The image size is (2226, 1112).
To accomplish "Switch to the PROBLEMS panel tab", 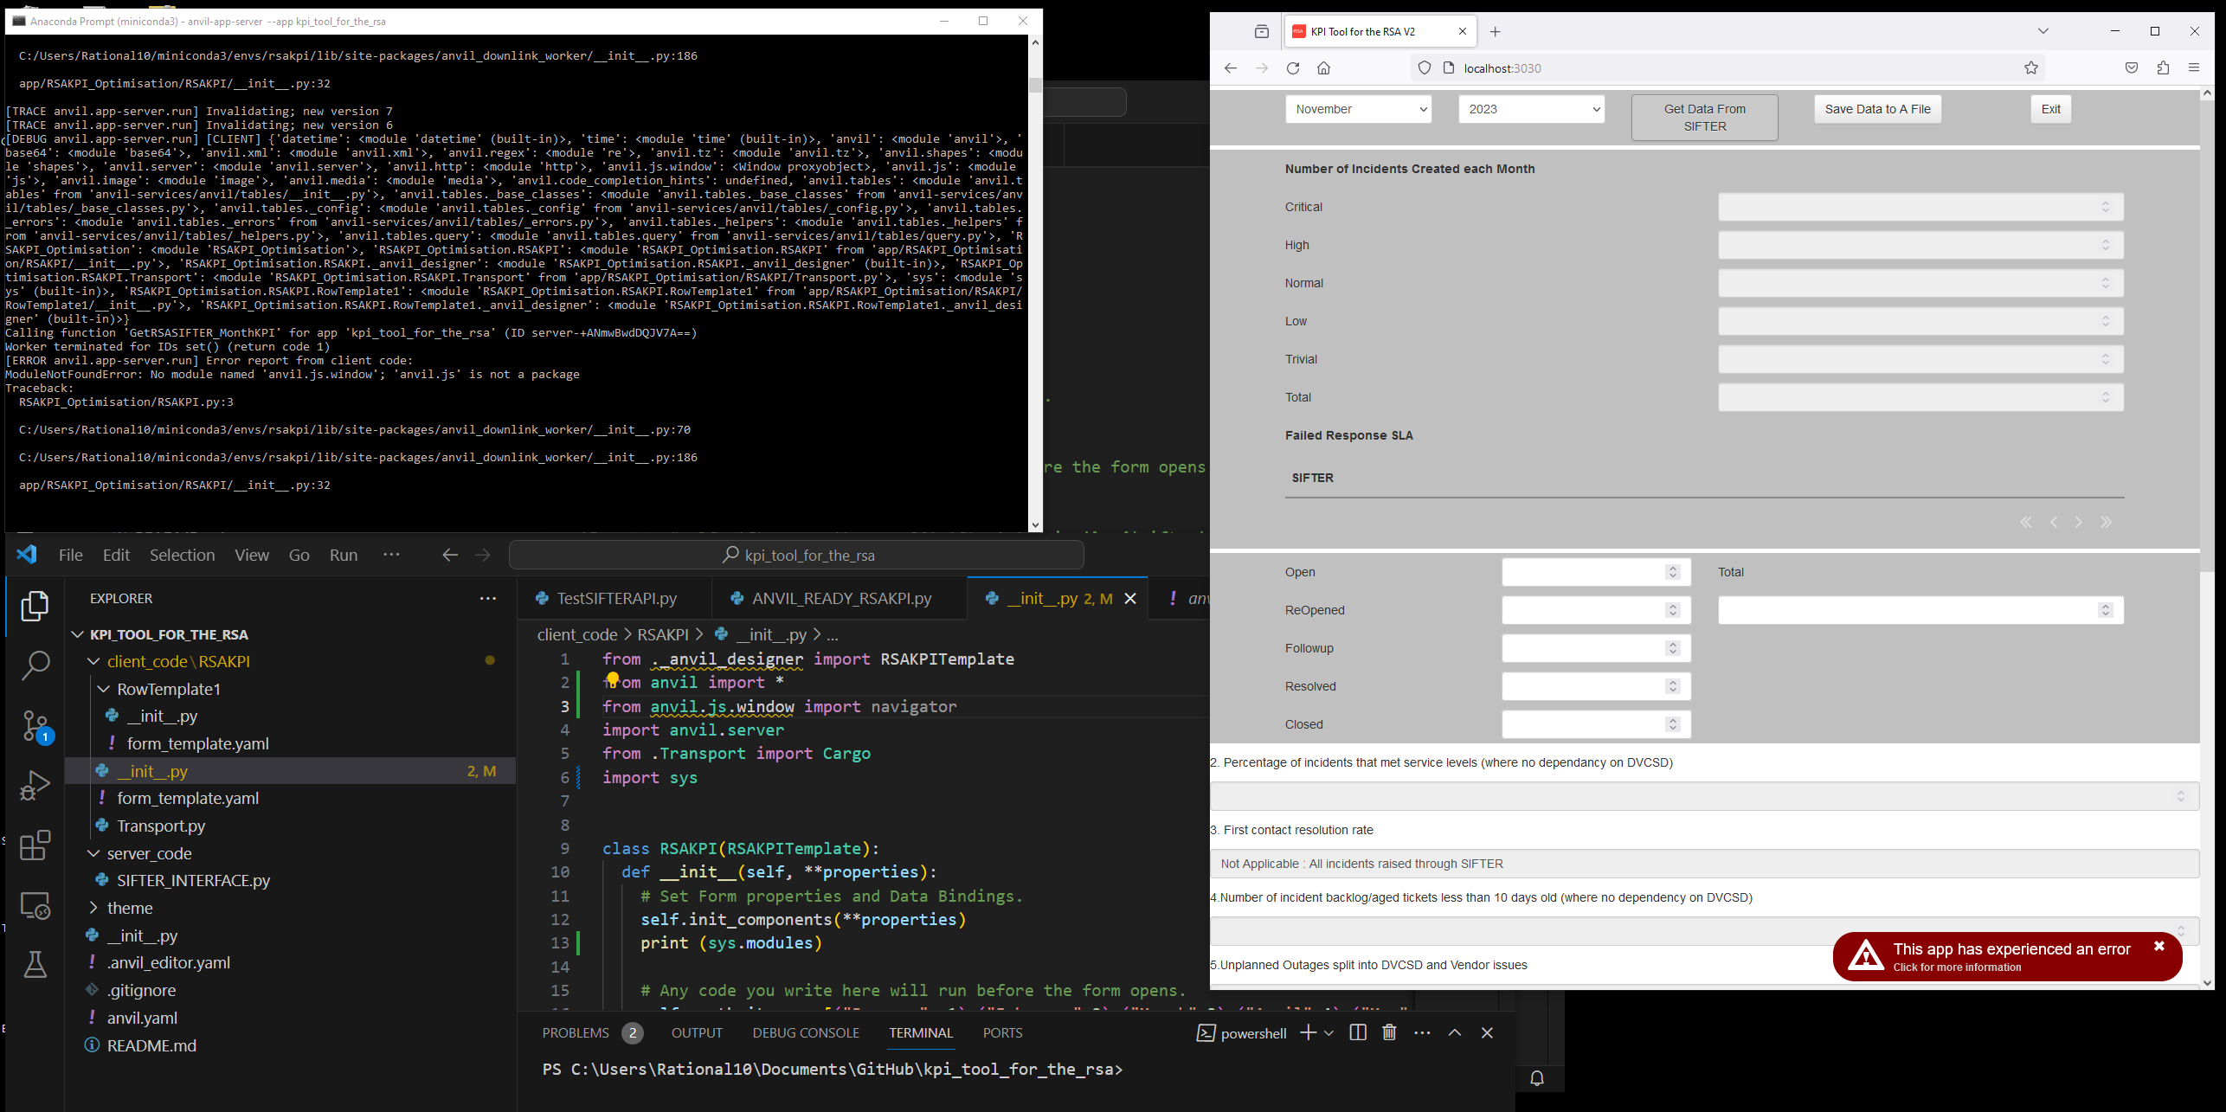I will tap(576, 1032).
